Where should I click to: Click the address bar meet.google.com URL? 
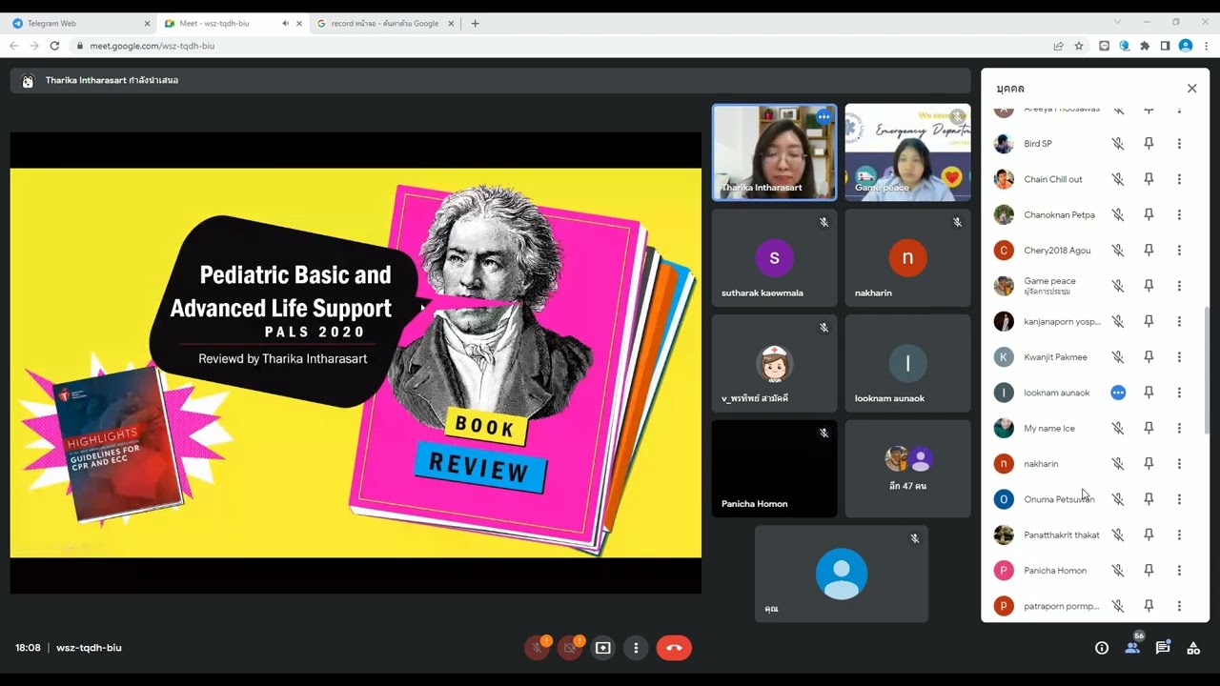[152, 46]
